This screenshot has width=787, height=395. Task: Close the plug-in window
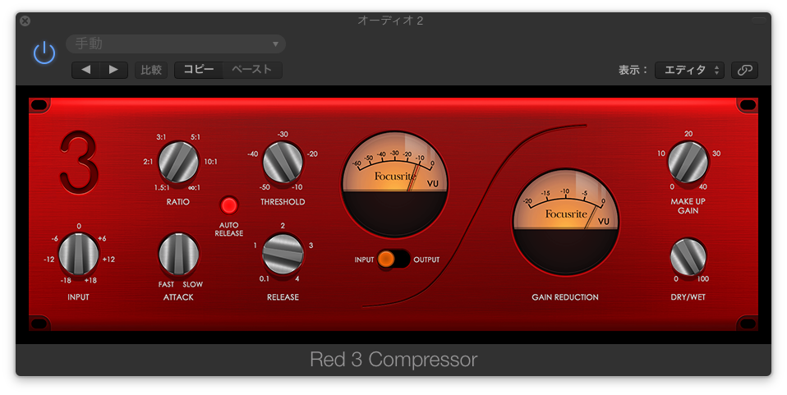coord(25,21)
